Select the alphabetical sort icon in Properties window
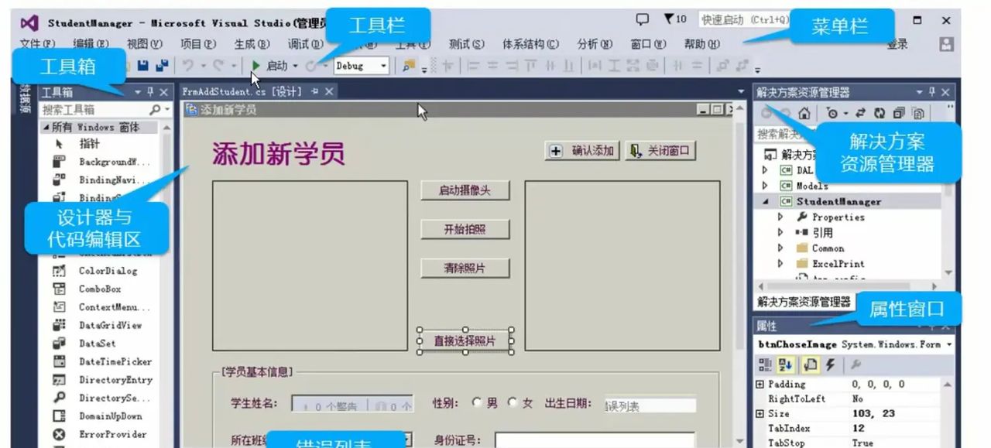Image resolution: width=991 pixels, height=448 pixels. (787, 365)
